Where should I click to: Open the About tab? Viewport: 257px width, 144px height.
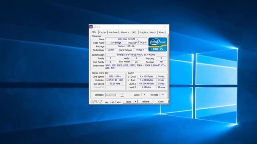pyautogui.click(x=161, y=32)
